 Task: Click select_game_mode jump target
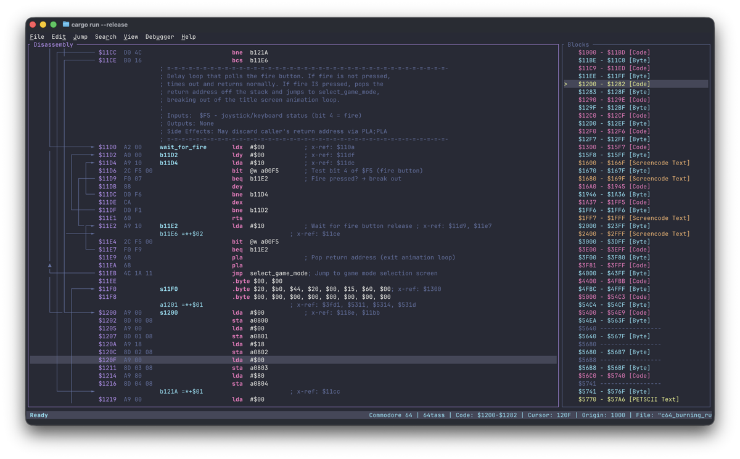[x=279, y=273]
